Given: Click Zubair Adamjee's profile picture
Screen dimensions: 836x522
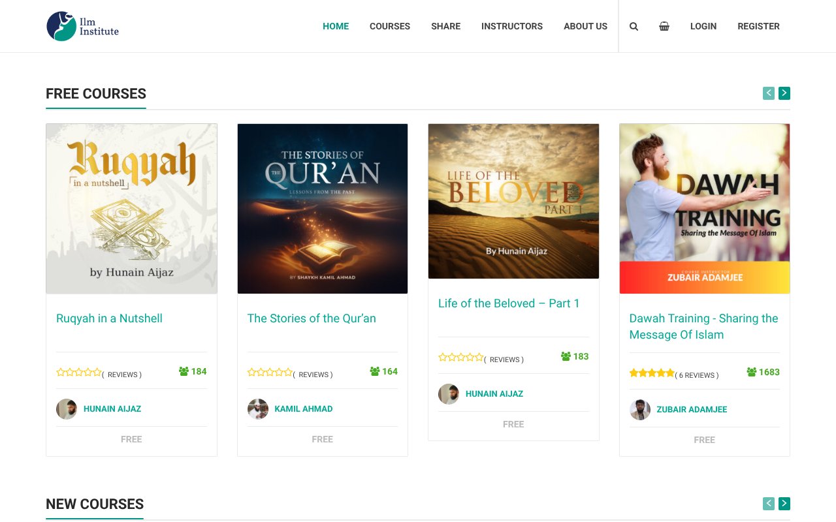Looking at the screenshot, I should point(640,410).
